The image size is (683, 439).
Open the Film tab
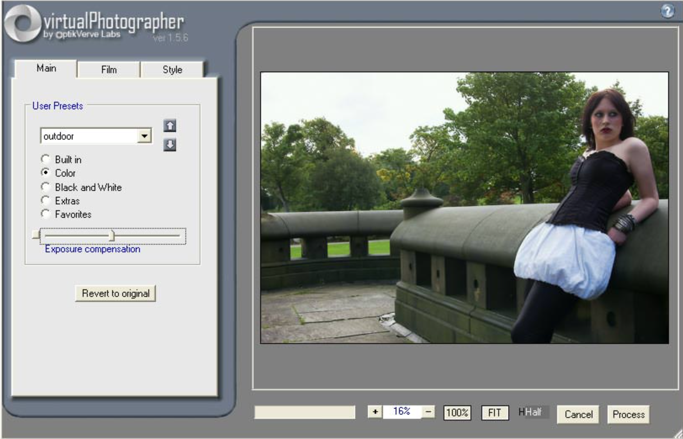[x=109, y=70]
